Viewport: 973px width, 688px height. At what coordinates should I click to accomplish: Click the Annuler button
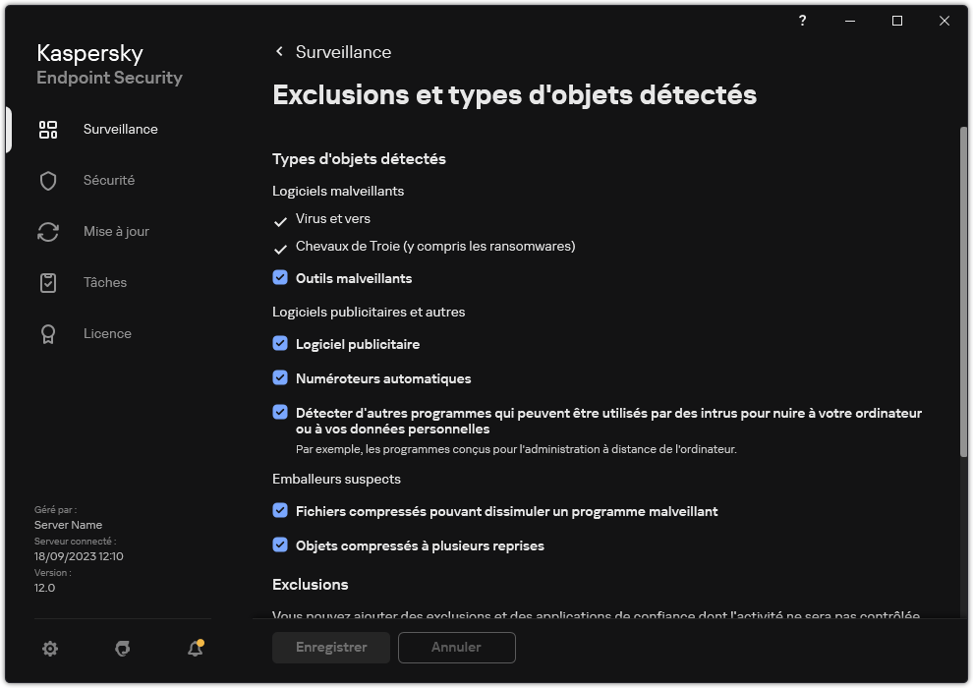456,648
